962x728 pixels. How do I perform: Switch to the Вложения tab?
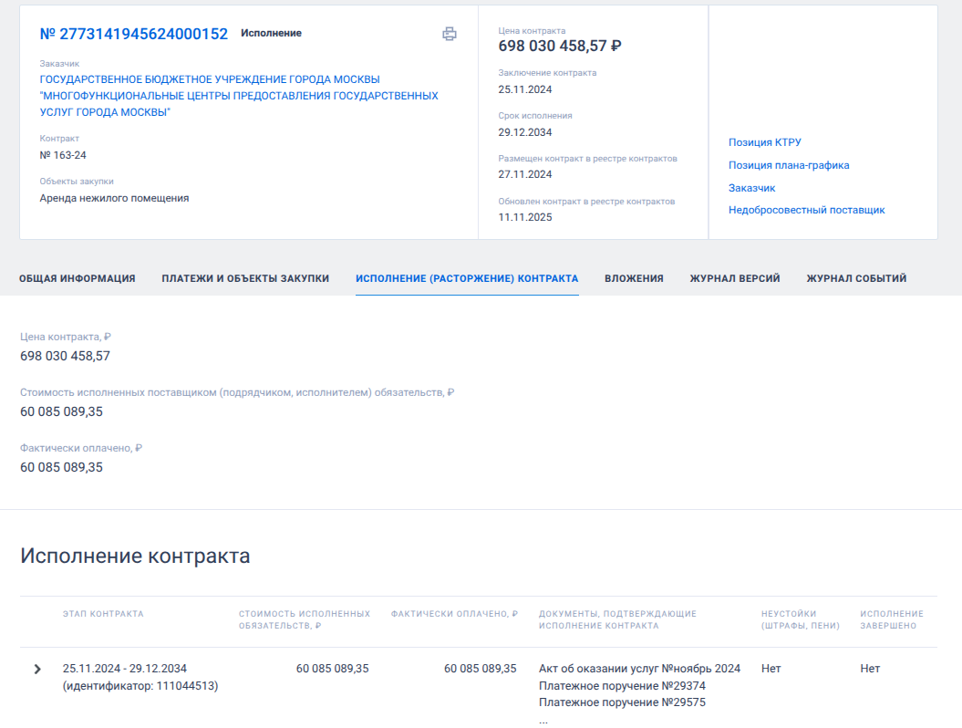coord(634,278)
